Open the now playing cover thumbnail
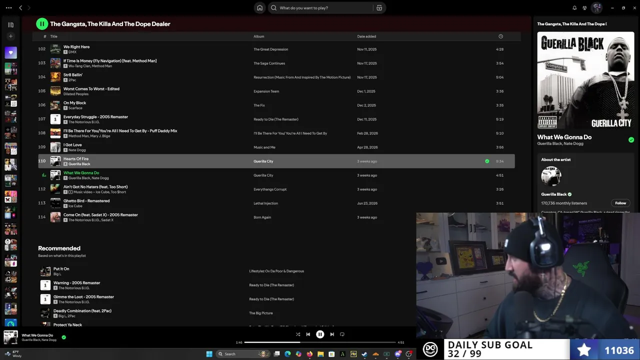The width and height of the screenshot is (640, 360). click(x=10, y=337)
